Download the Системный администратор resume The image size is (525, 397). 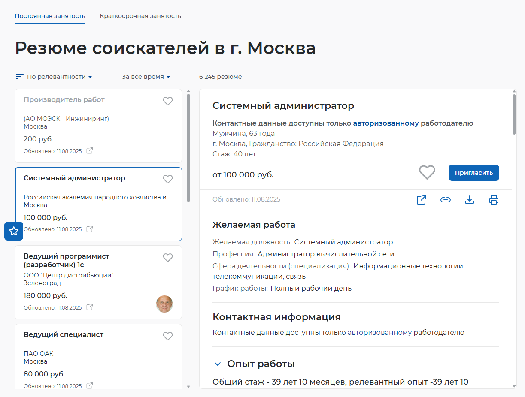[x=470, y=200]
